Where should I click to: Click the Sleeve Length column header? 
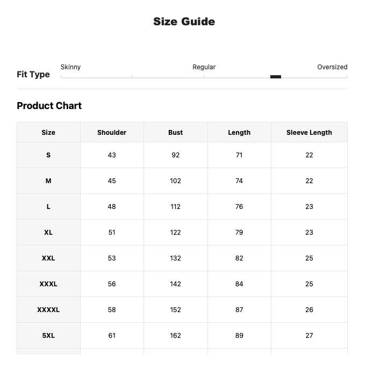coord(309,133)
